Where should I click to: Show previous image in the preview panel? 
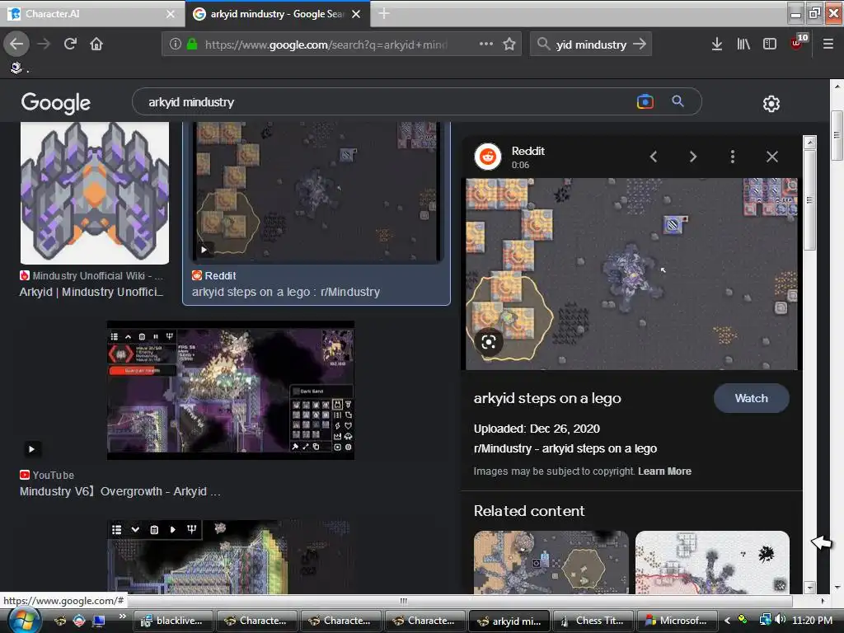[x=654, y=157]
